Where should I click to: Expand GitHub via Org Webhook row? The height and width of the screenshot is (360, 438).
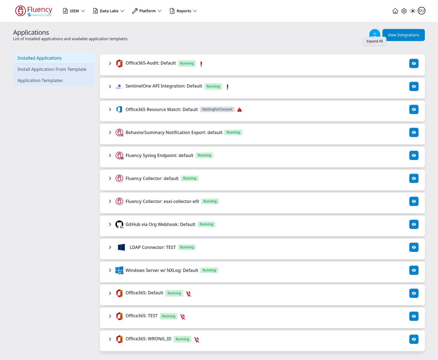pyautogui.click(x=110, y=224)
